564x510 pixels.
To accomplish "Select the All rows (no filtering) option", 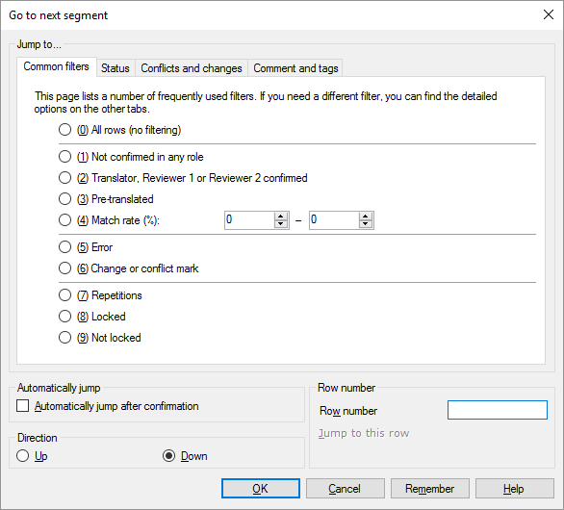I will (64, 130).
